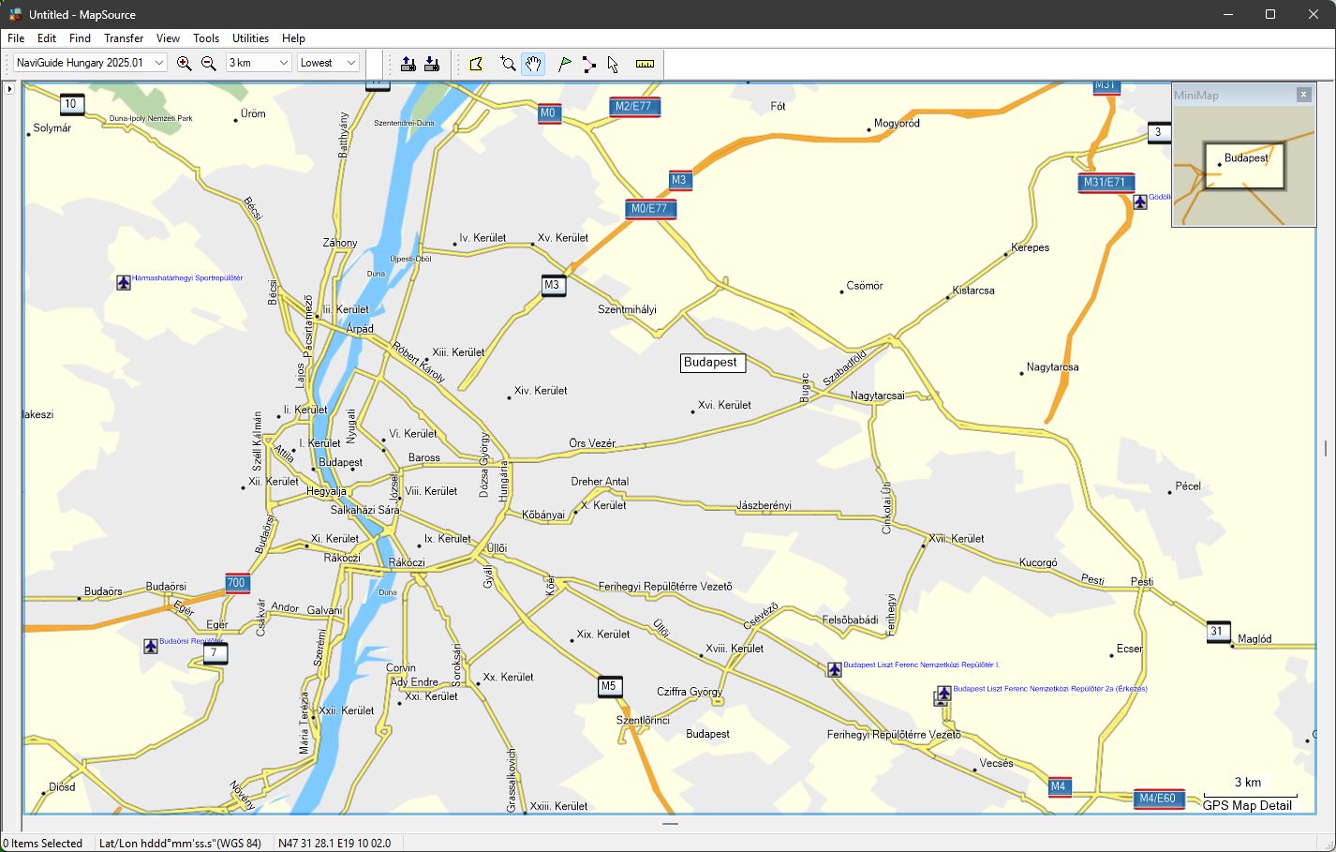Click the Xvi. Kerület district label
Screen dimensions: 1336x852
[724, 405]
